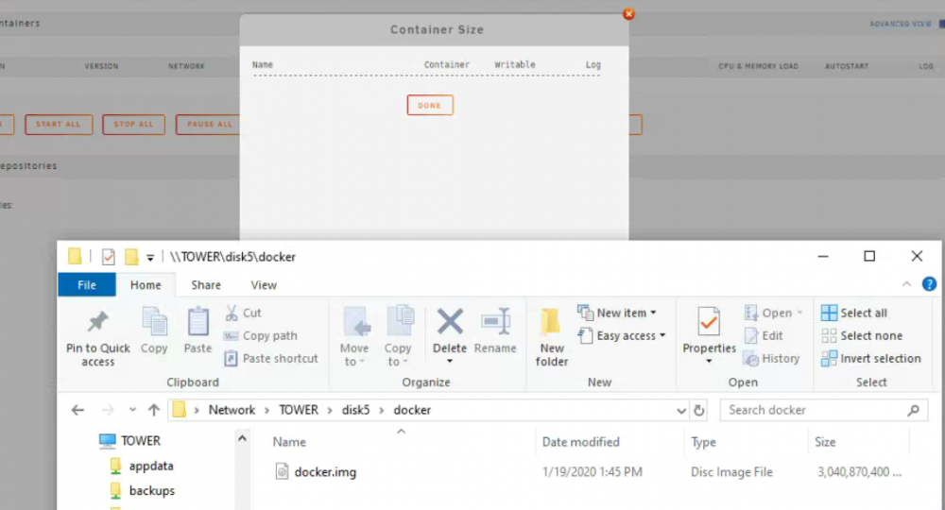Click Pin to Quick access icon

pyautogui.click(x=97, y=322)
